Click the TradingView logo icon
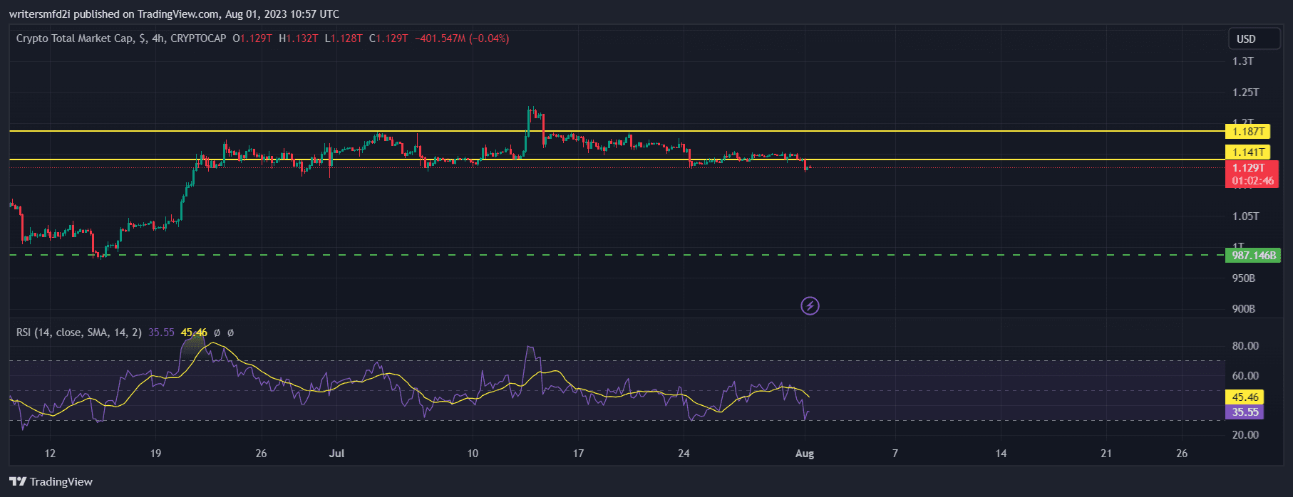 point(18,482)
